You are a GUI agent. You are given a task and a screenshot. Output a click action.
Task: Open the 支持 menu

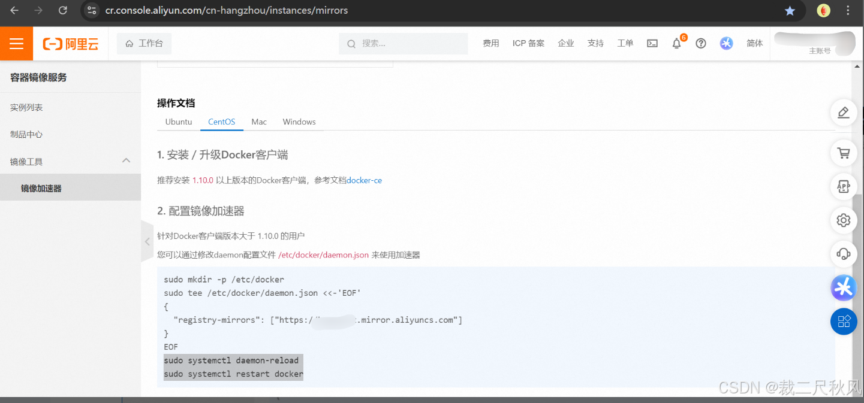tap(595, 44)
